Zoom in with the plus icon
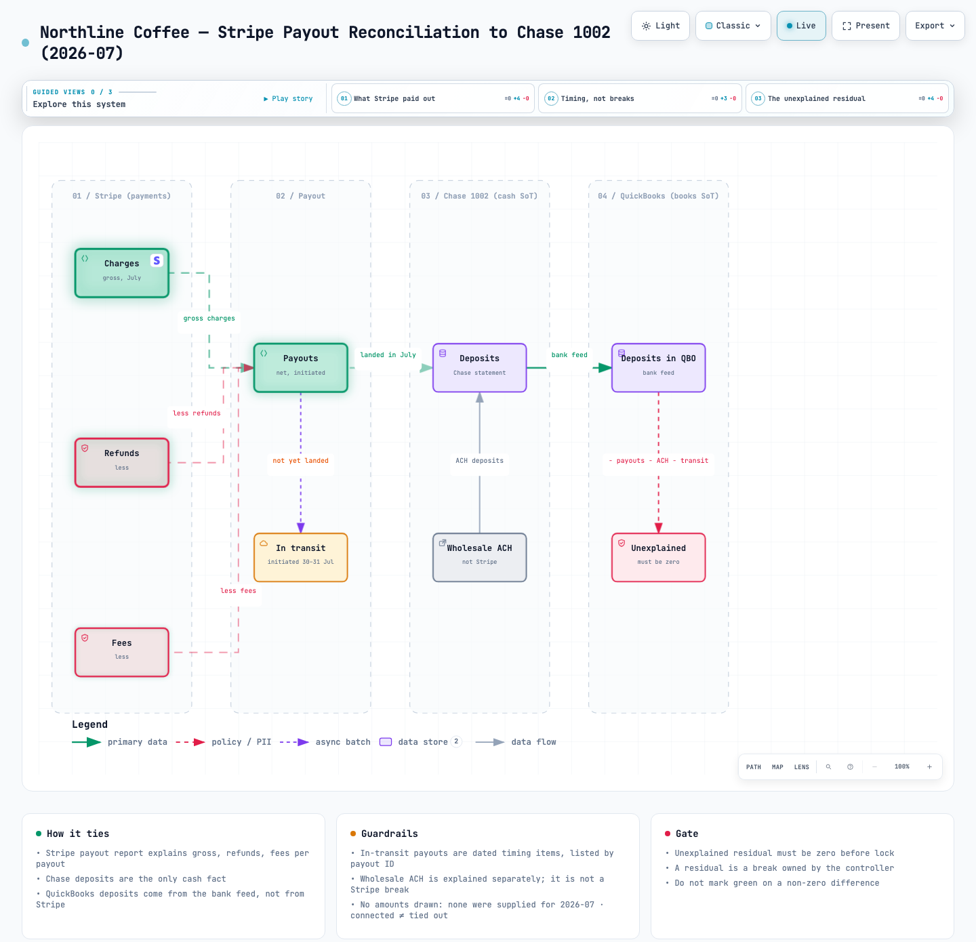Image resolution: width=976 pixels, height=942 pixels. click(x=929, y=767)
